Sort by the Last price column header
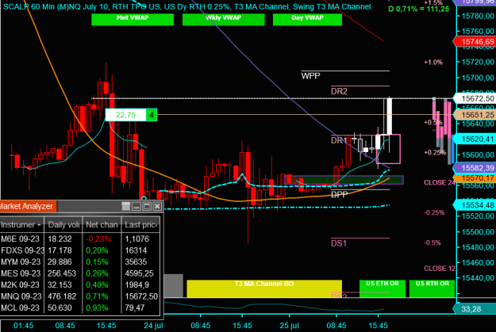This screenshot has width=496, height=332. [141, 225]
